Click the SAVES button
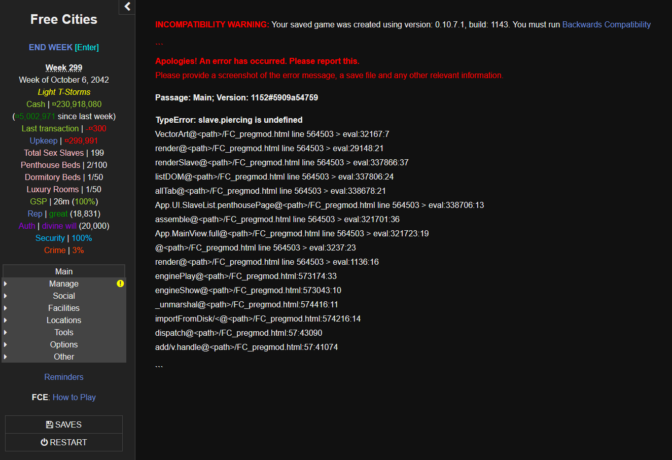The width and height of the screenshot is (672, 460). click(x=64, y=424)
